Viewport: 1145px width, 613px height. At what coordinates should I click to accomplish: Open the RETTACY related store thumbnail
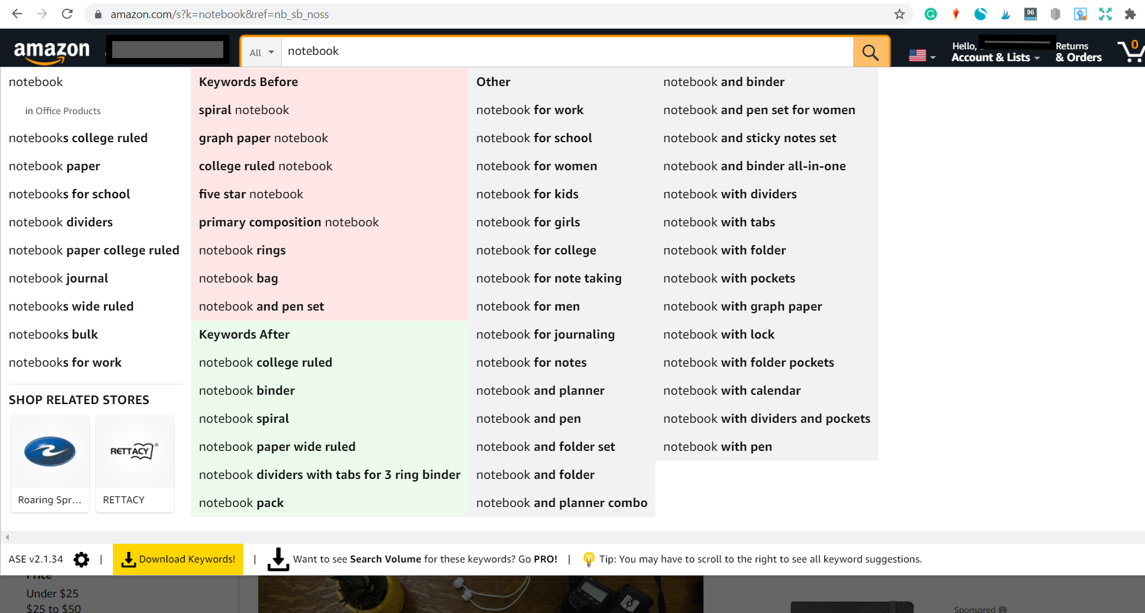tap(135, 463)
